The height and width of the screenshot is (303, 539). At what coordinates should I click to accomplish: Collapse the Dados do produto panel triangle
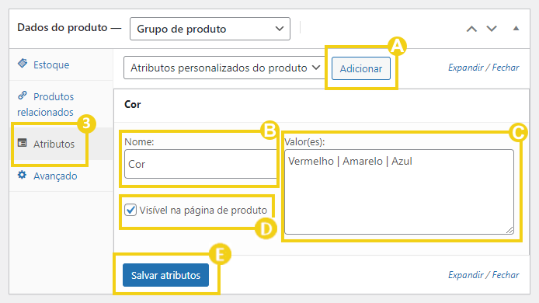click(516, 28)
